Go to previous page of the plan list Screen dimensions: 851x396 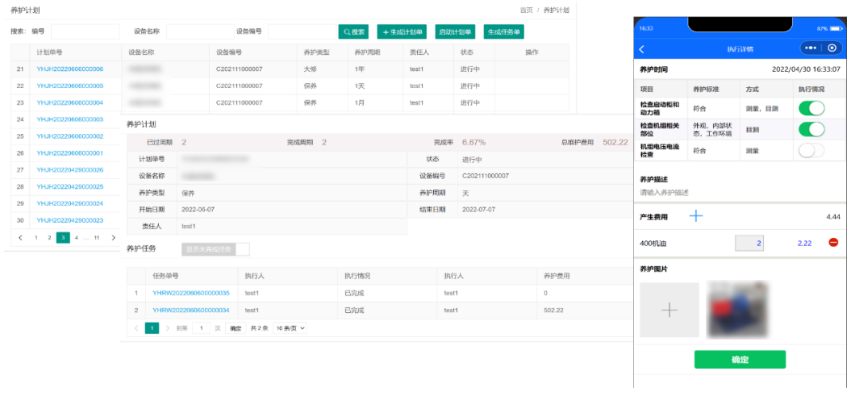tap(20, 238)
